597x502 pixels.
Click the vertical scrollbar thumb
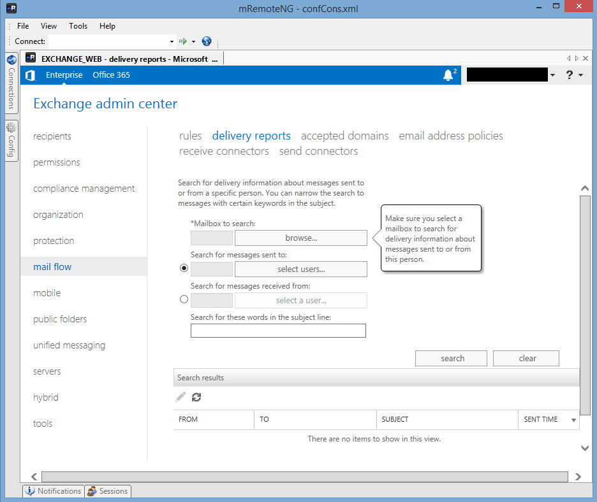[x=585, y=305]
